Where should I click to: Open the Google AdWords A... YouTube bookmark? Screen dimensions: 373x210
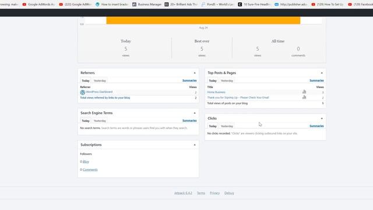click(x=39, y=4)
